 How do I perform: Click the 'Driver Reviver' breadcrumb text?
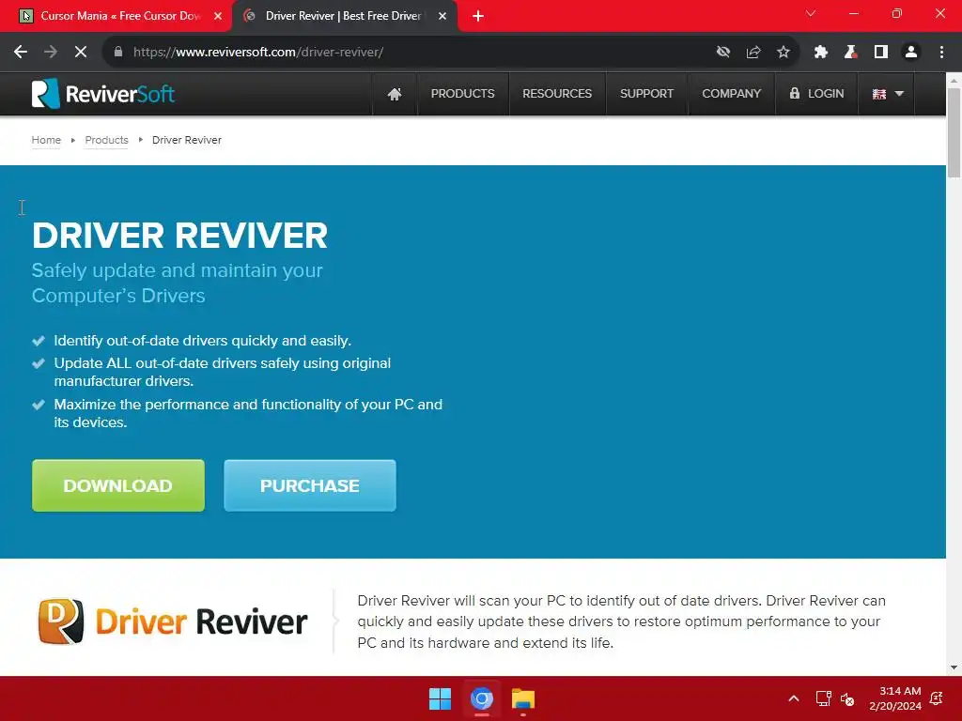point(187,140)
